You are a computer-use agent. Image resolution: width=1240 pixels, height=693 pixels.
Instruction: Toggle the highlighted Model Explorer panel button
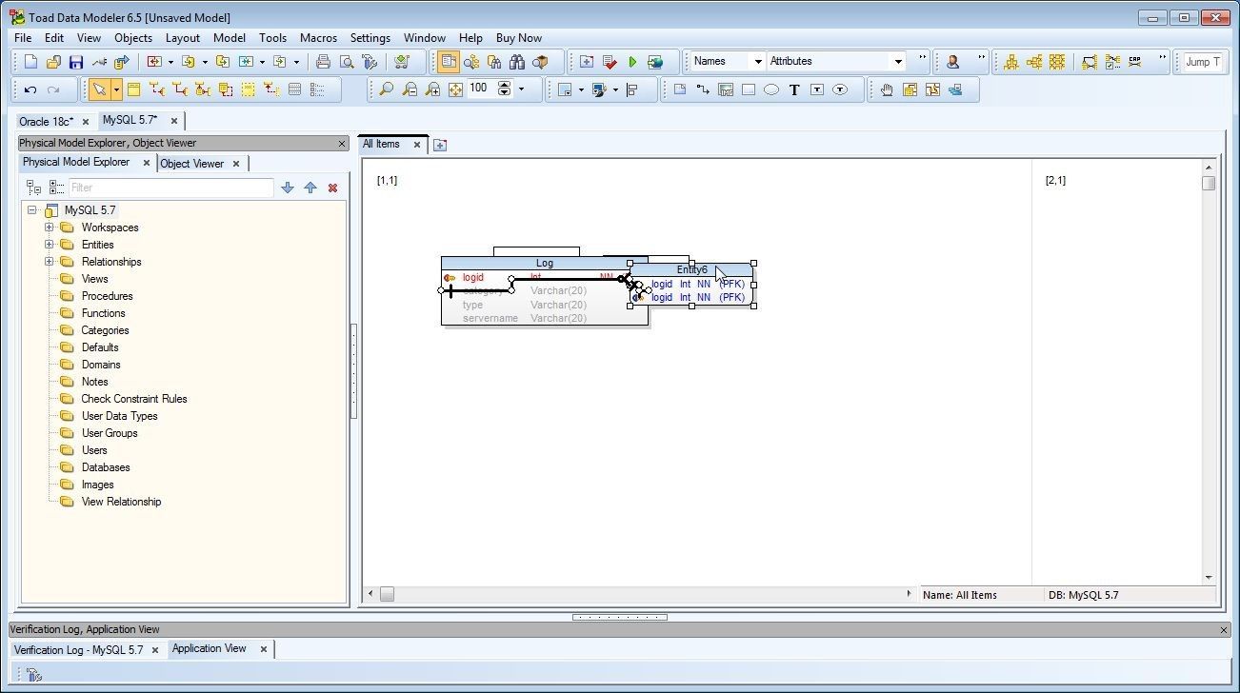[x=449, y=62]
